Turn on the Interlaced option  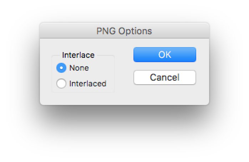61,83
